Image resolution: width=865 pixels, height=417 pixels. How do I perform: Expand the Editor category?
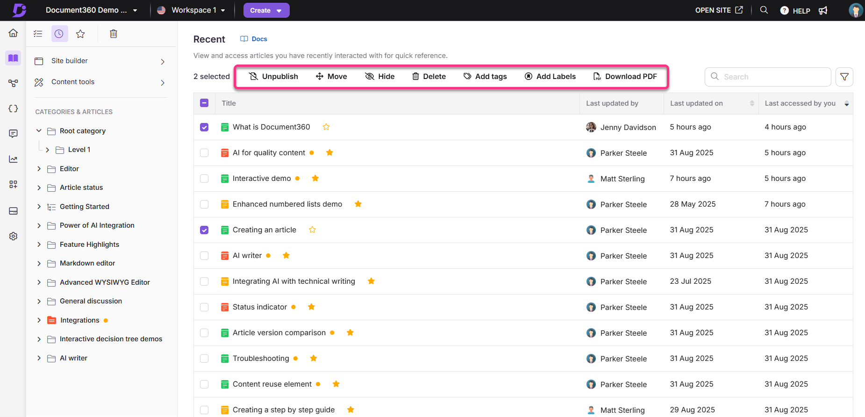[39, 169]
